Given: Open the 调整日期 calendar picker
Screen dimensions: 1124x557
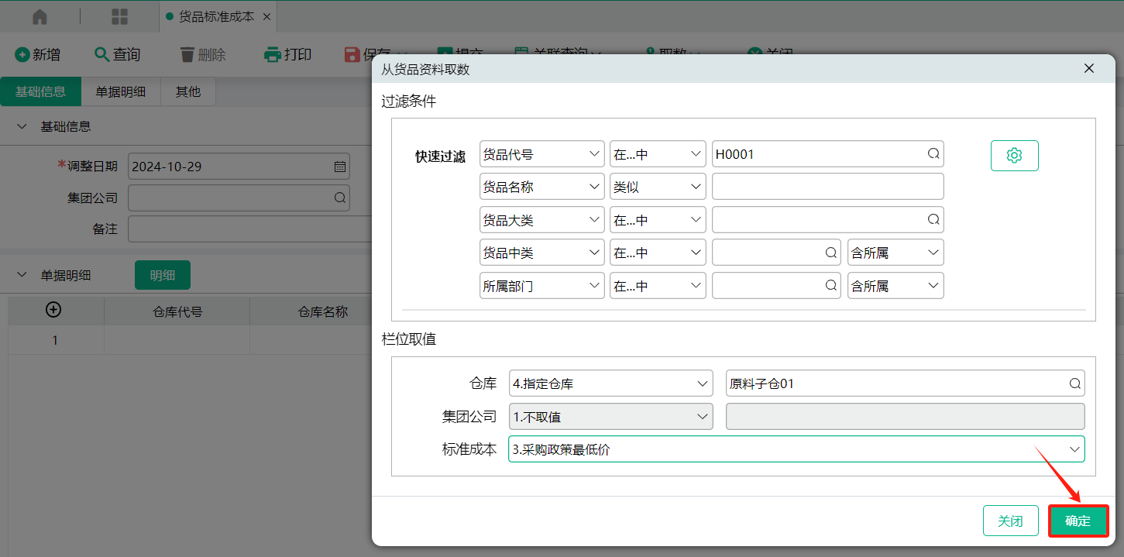Looking at the screenshot, I should (x=339, y=166).
